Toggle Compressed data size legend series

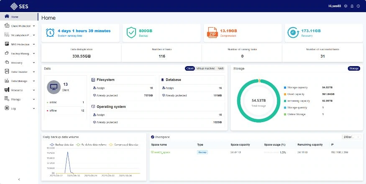[x=123, y=145]
